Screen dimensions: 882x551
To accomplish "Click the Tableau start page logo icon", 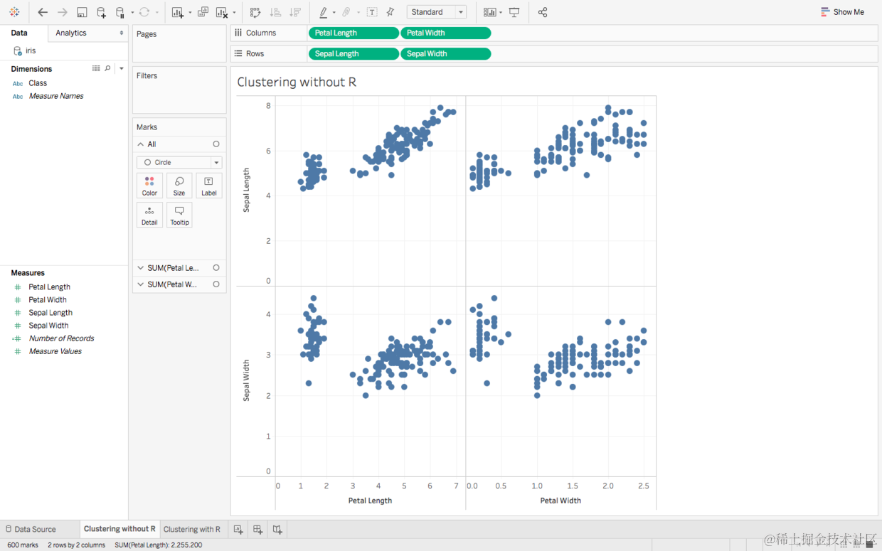I will [14, 12].
